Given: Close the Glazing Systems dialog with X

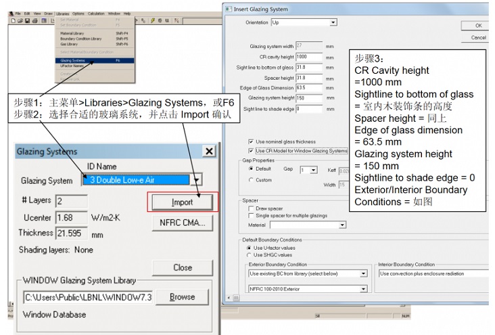Looking at the screenshot, I should click(x=209, y=152).
